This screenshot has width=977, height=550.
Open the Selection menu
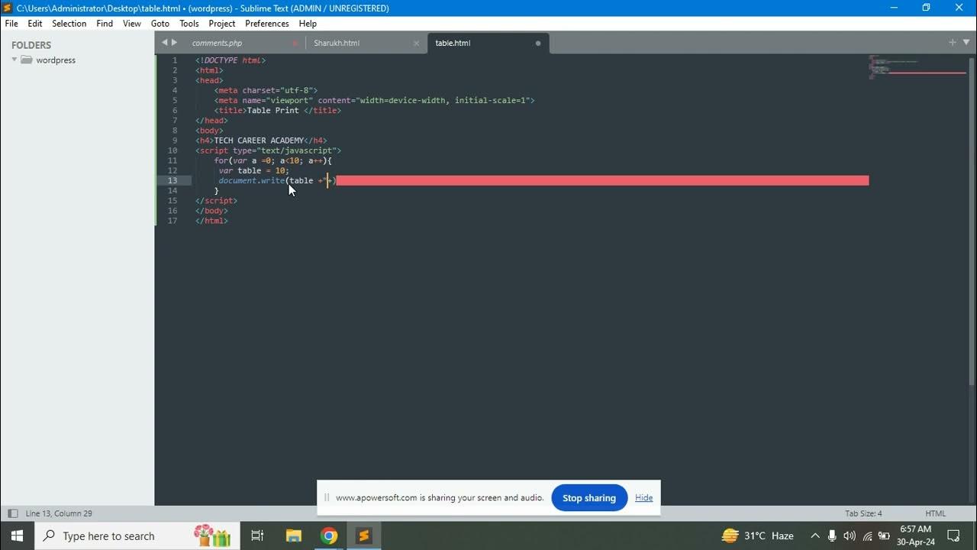coord(69,24)
